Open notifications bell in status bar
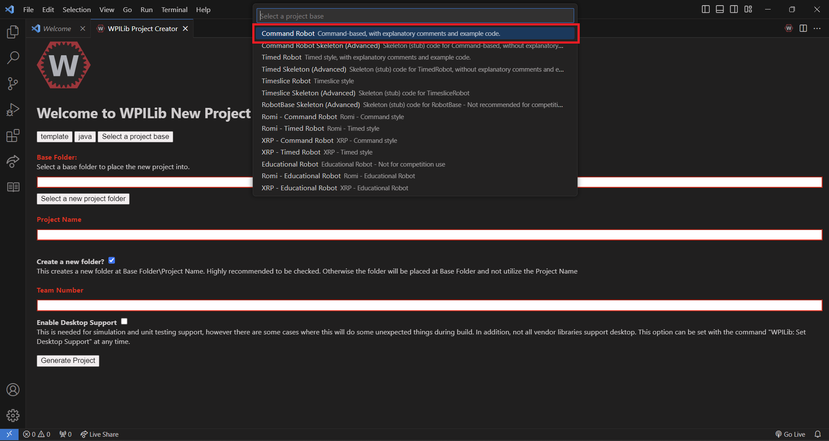This screenshot has height=441, width=829. [818, 434]
